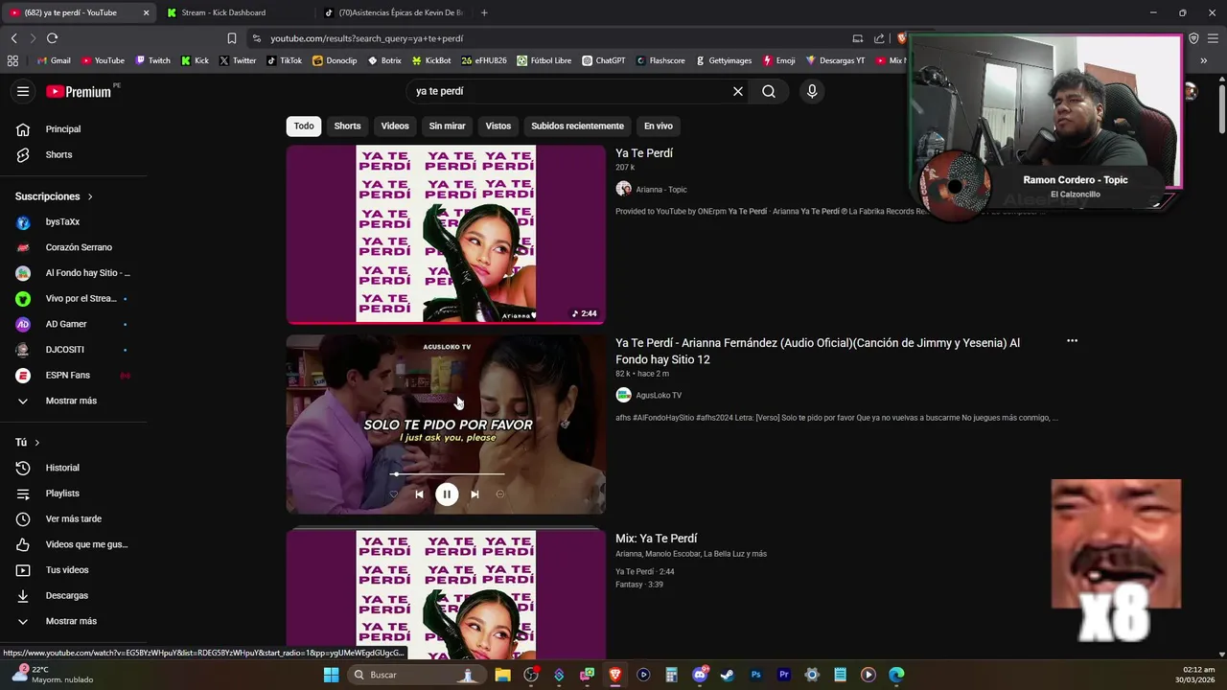This screenshot has height=690, width=1227.
Task: Open Ver más tarde in sidebar
Action: click(73, 518)
